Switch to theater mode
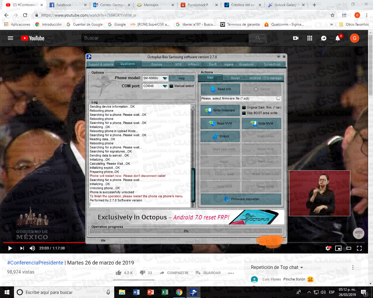Image resolution: width=373 pixels, height=298 pixels. (349, 248)
